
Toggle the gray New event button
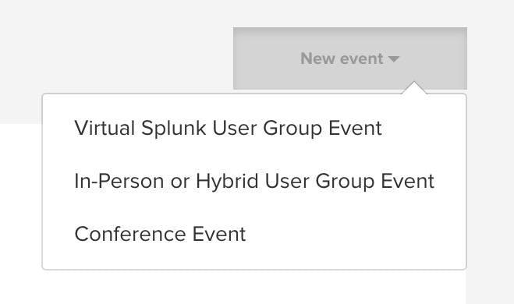[350, 58]
